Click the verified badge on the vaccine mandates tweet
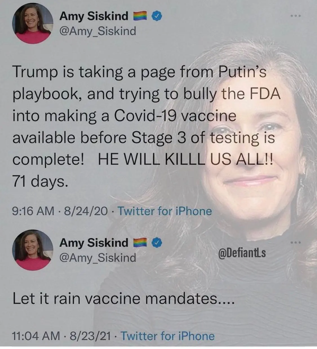The width and height of the screenshot is (317, 349). point(157,243)
